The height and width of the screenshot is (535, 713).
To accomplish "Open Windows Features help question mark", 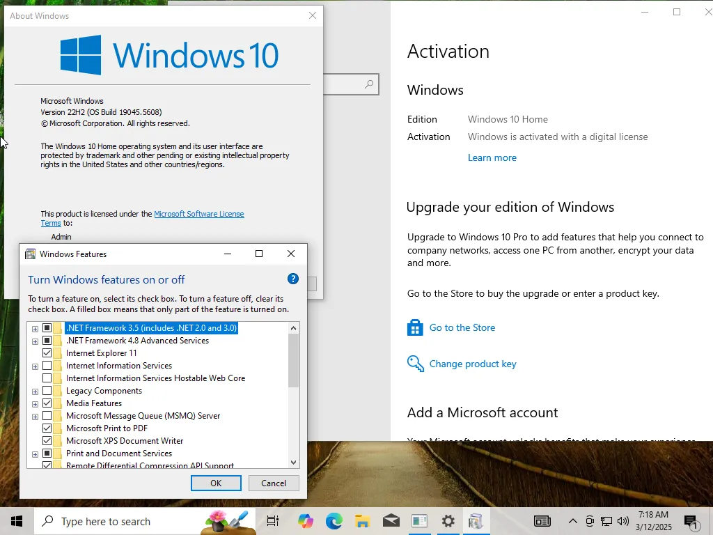I will click(293, 279).
